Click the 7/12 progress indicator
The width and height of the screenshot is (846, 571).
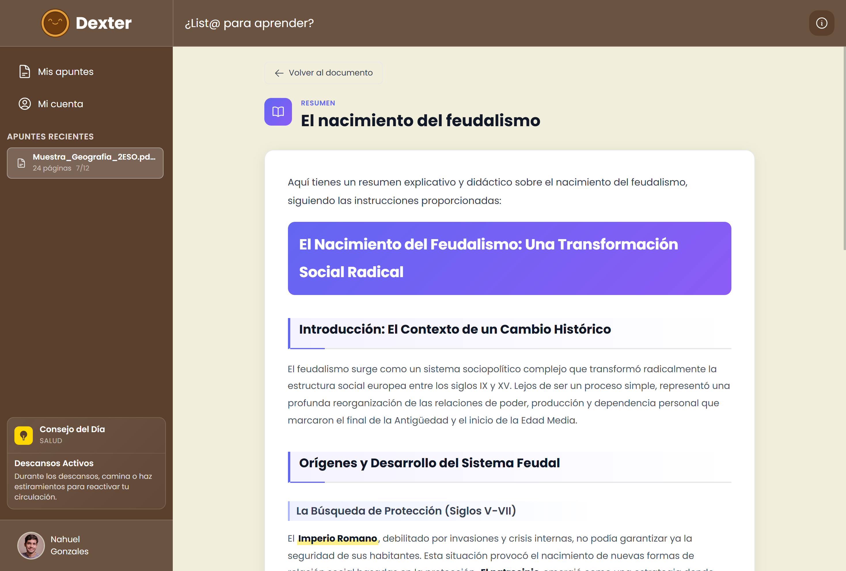82,168
